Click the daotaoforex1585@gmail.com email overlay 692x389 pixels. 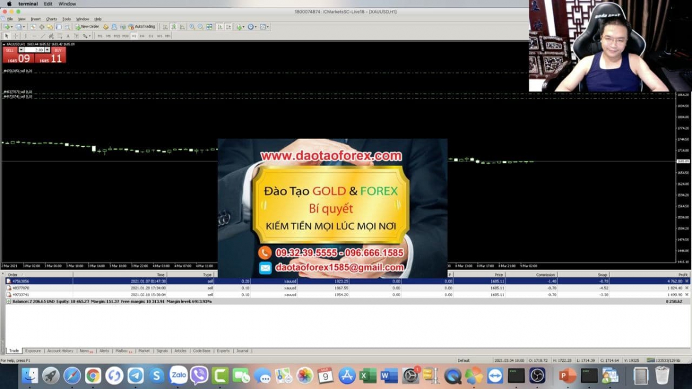339,267
